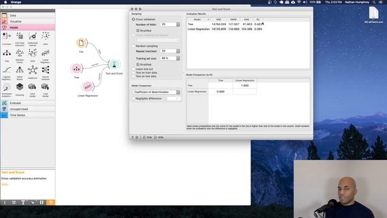The height and width of the screenshot is (218, 387).
Task: Enable the Negligible difference checkbox
Action: pos(134,98)
